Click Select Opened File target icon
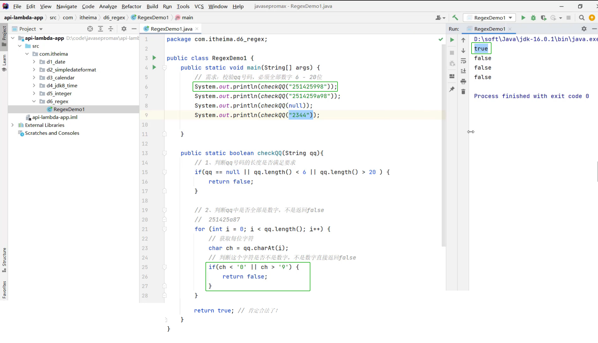This screenshot has width=598, height=343. point(90,29)
